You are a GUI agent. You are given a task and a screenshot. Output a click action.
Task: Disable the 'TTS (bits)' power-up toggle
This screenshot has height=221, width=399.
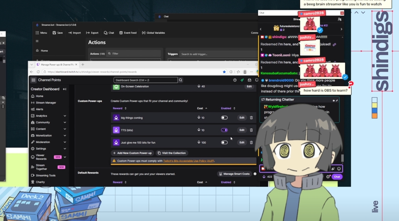tap(224, 130)
